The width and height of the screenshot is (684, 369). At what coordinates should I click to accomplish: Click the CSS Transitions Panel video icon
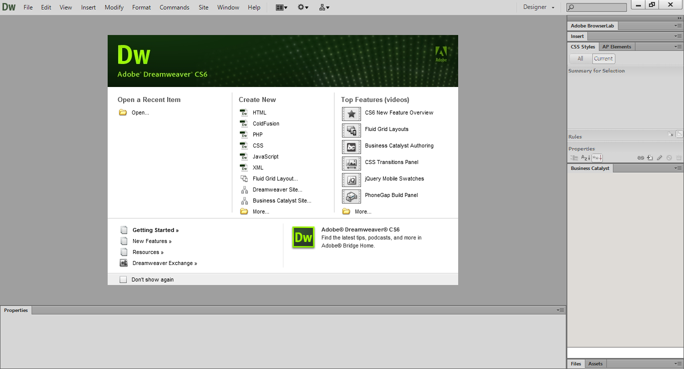[352, 163]
